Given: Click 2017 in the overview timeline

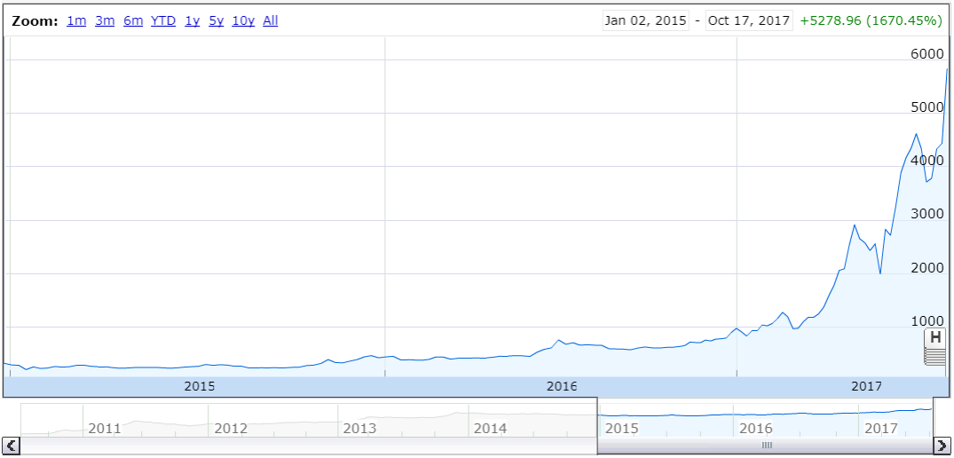Looking at the screenshot, I should pos(880,428).
